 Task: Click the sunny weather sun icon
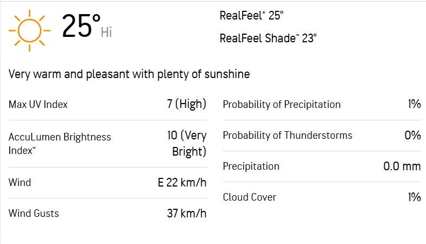coord(29,28)
